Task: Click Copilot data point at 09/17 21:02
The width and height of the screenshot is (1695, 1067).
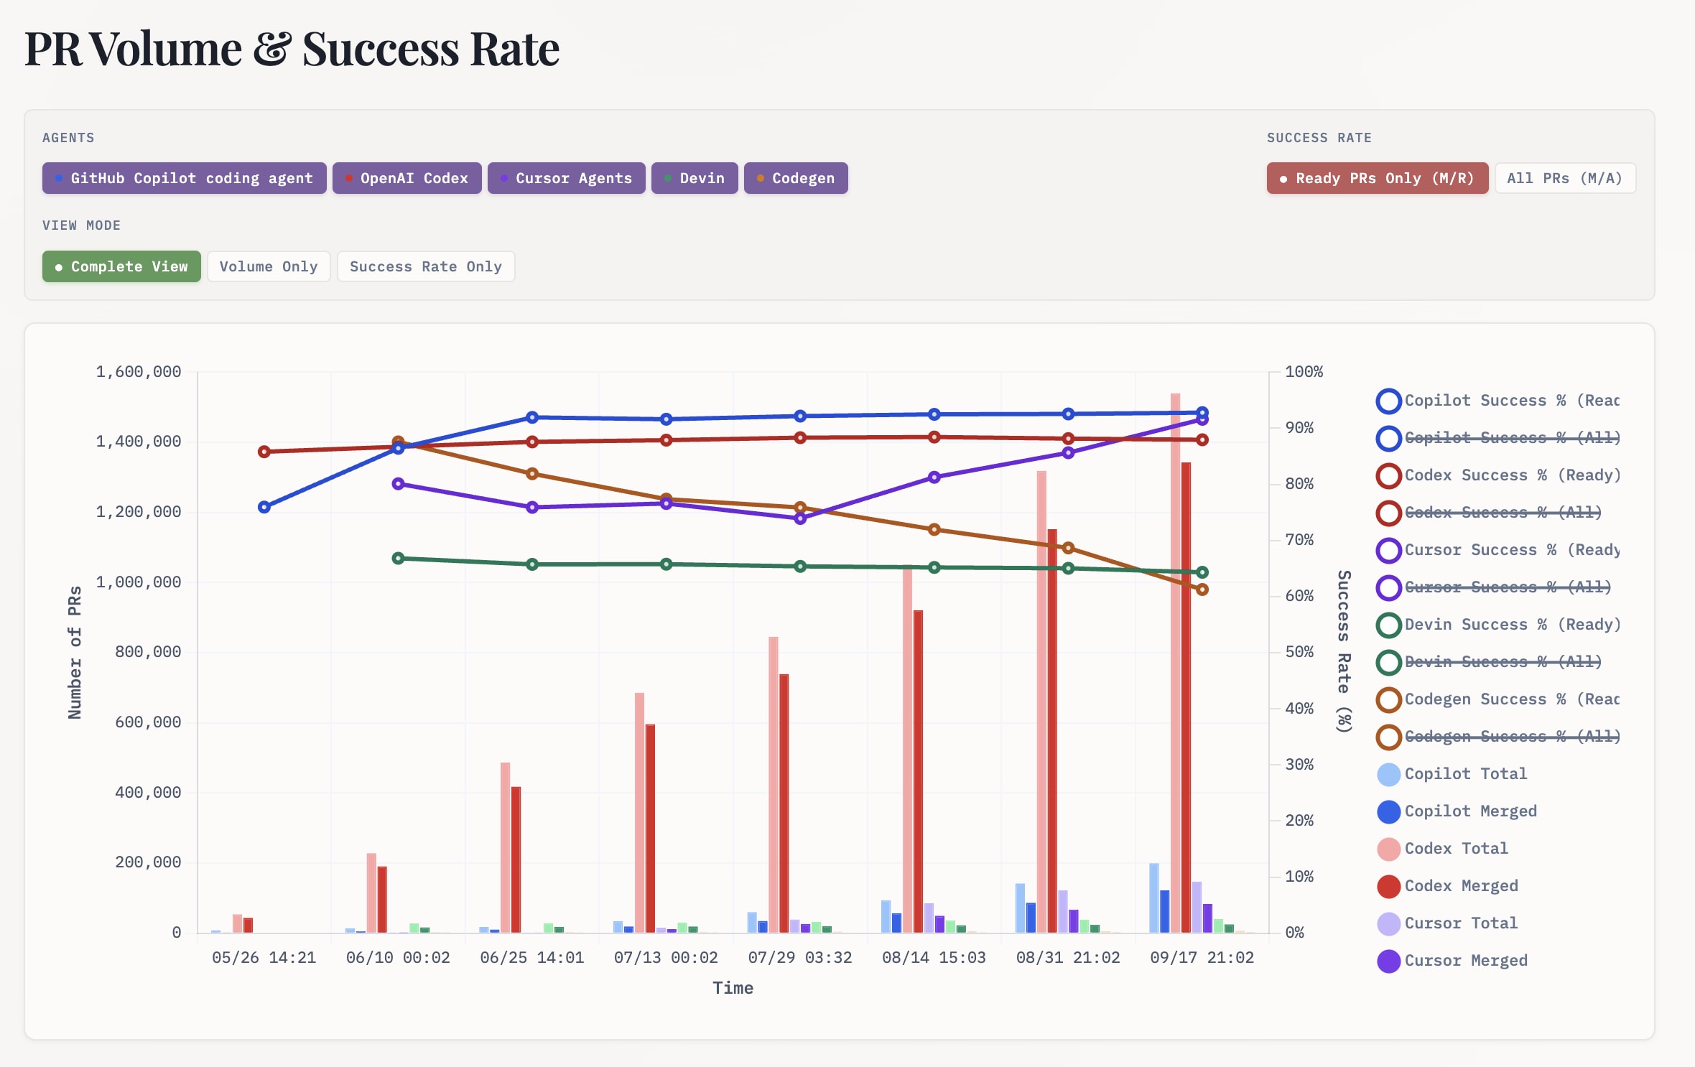Action: (x=1202, y=413)
